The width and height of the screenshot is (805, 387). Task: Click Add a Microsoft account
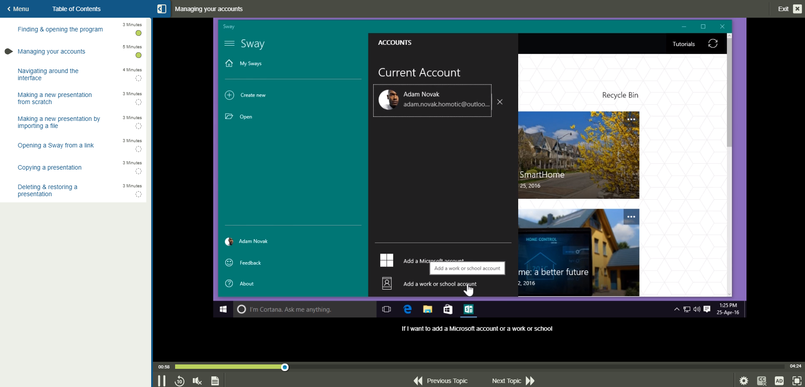[x=422, y=260]
